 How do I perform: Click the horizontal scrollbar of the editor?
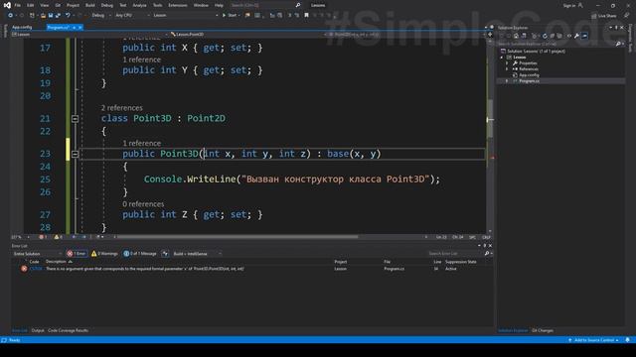(x=238, y=237)
